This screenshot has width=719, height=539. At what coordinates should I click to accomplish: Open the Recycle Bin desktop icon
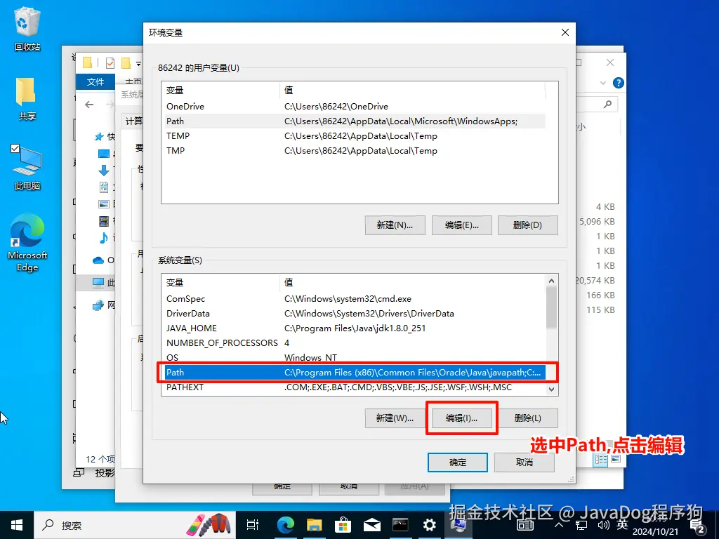[27, 28]
